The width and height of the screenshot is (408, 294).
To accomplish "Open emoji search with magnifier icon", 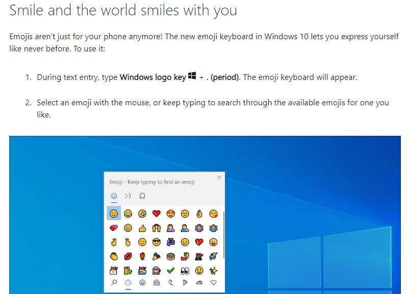I will (x=114, y=283).
